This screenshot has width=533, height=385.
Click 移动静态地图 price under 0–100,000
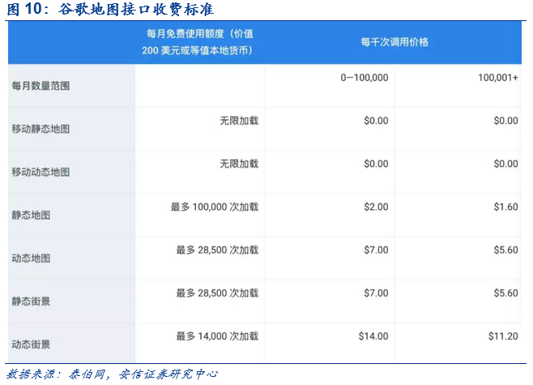[376, 121]
